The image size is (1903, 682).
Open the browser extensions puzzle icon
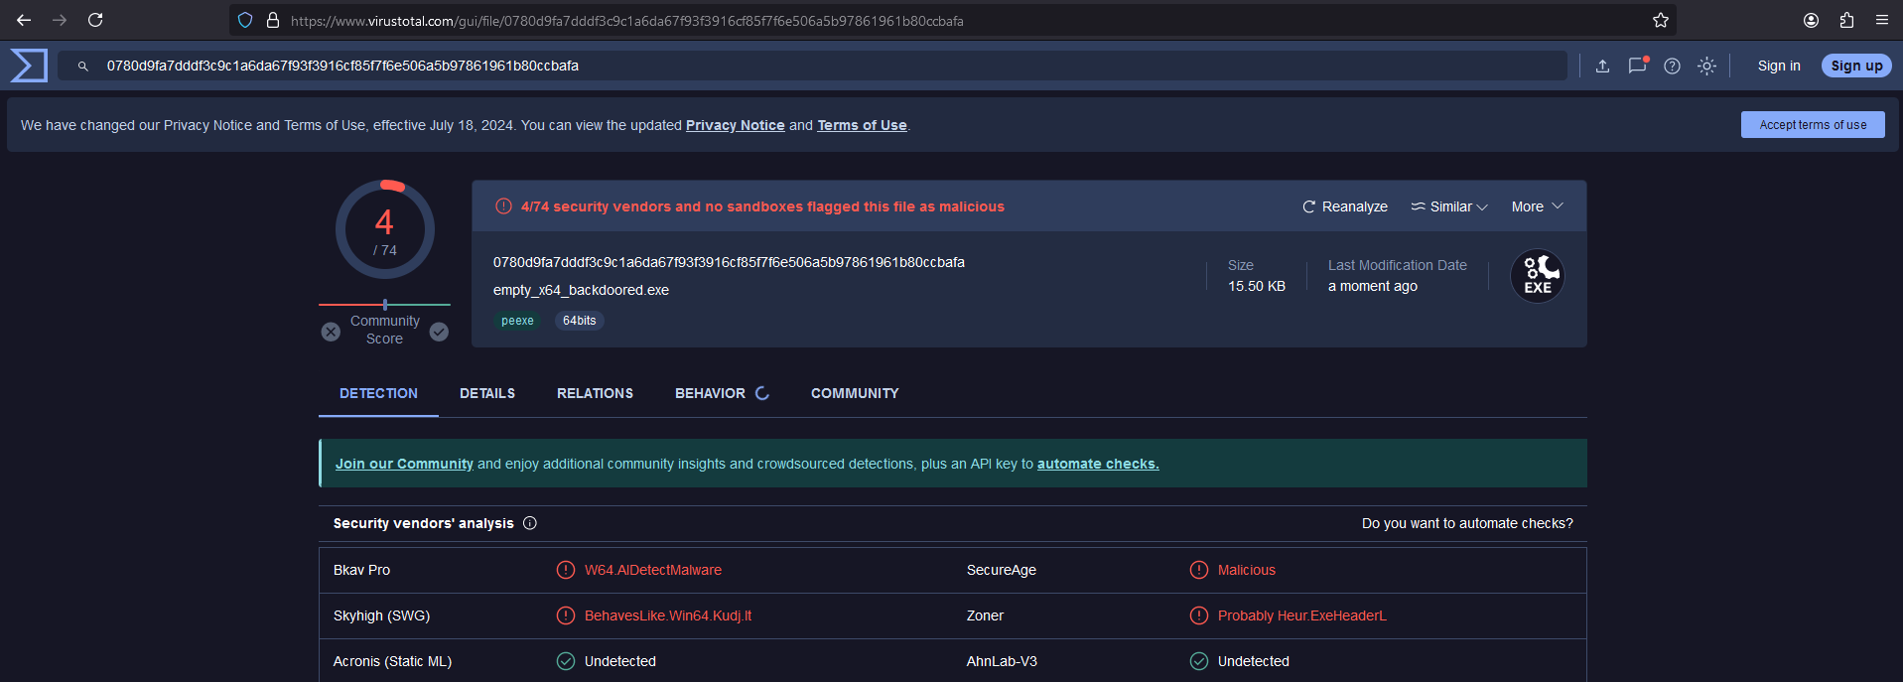pyautogui.click(x=1846, y=20)
